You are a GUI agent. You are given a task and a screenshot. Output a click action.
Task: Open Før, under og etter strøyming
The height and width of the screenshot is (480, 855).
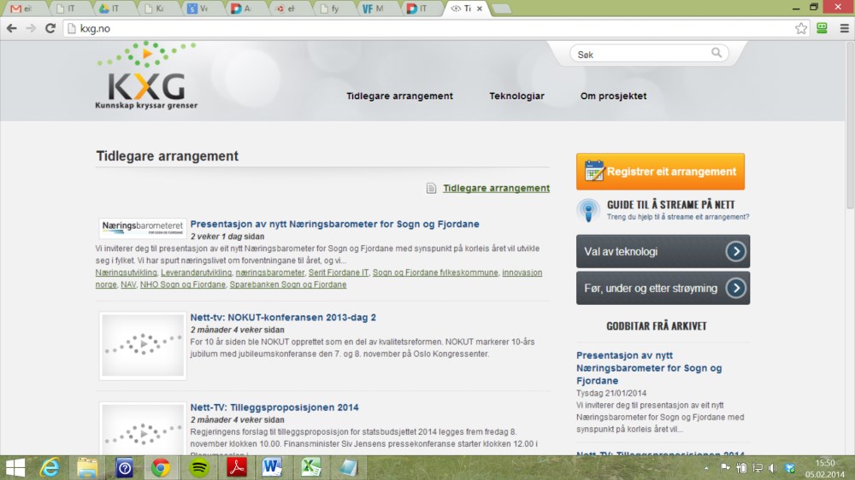[x=663, y=288]
